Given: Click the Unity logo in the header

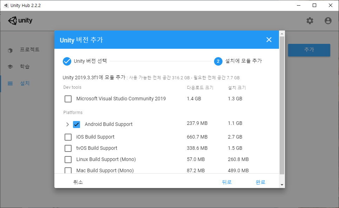Looking at the screenshot, I should [20, 20].
